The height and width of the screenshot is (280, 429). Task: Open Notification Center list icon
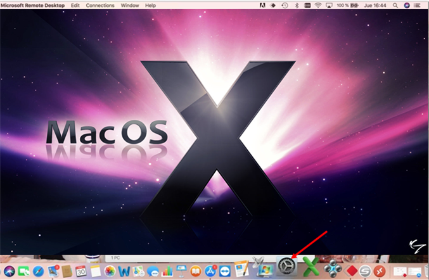417,6
